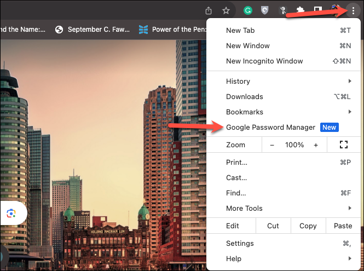Enter full screen via the zoom row icon
Screen dimensions: 364x271
(x=344, y=145)
